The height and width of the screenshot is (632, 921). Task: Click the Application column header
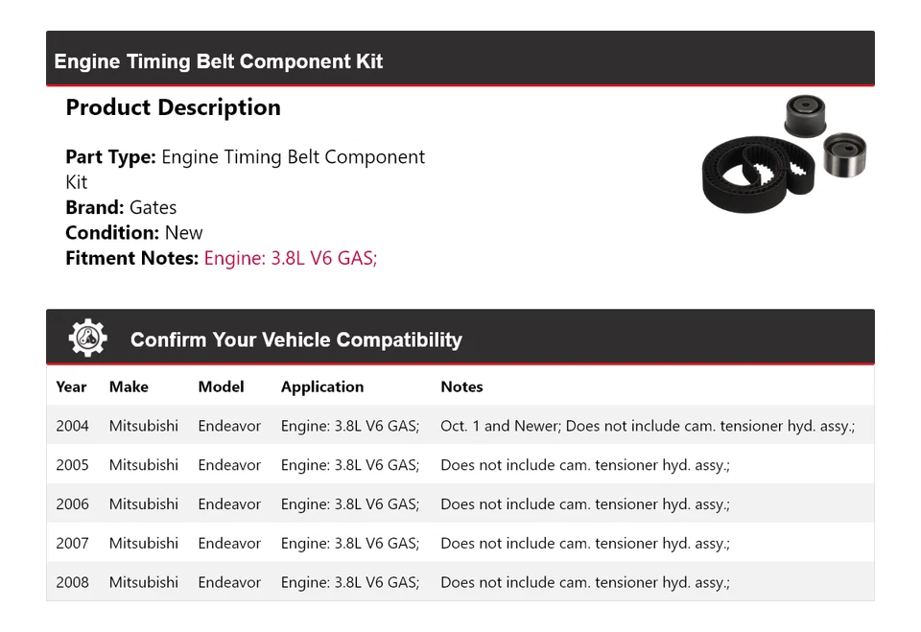tap(322, 386)
